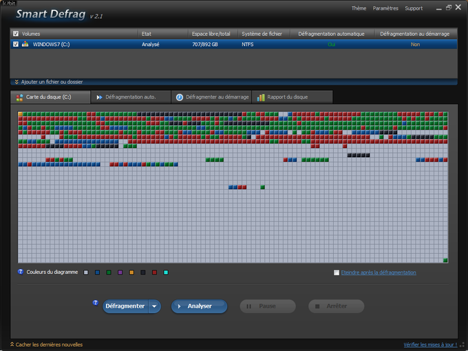Pick the dark navy diagram color swatch

143,273
